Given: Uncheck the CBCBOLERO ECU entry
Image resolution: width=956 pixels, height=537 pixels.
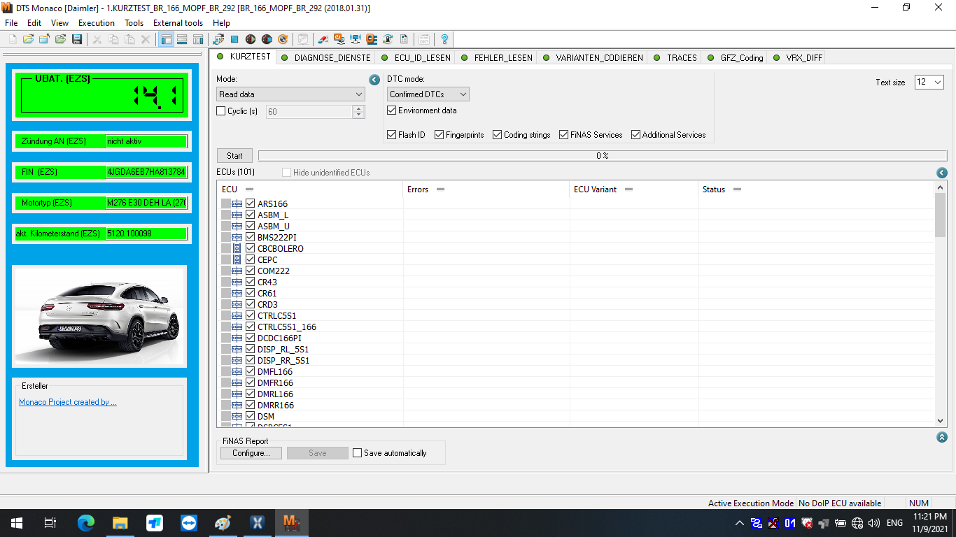Looking at the screenshot, I should pyautogui.click(x=250, y=248).
